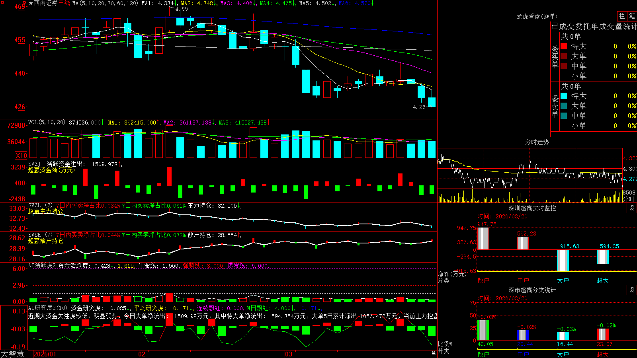Click the red 特大 swatch under 委买单

tap(564, 46)
